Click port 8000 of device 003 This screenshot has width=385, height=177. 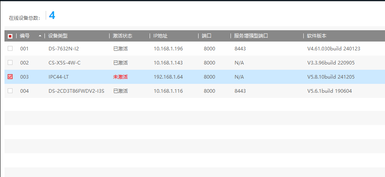(209, 77)
